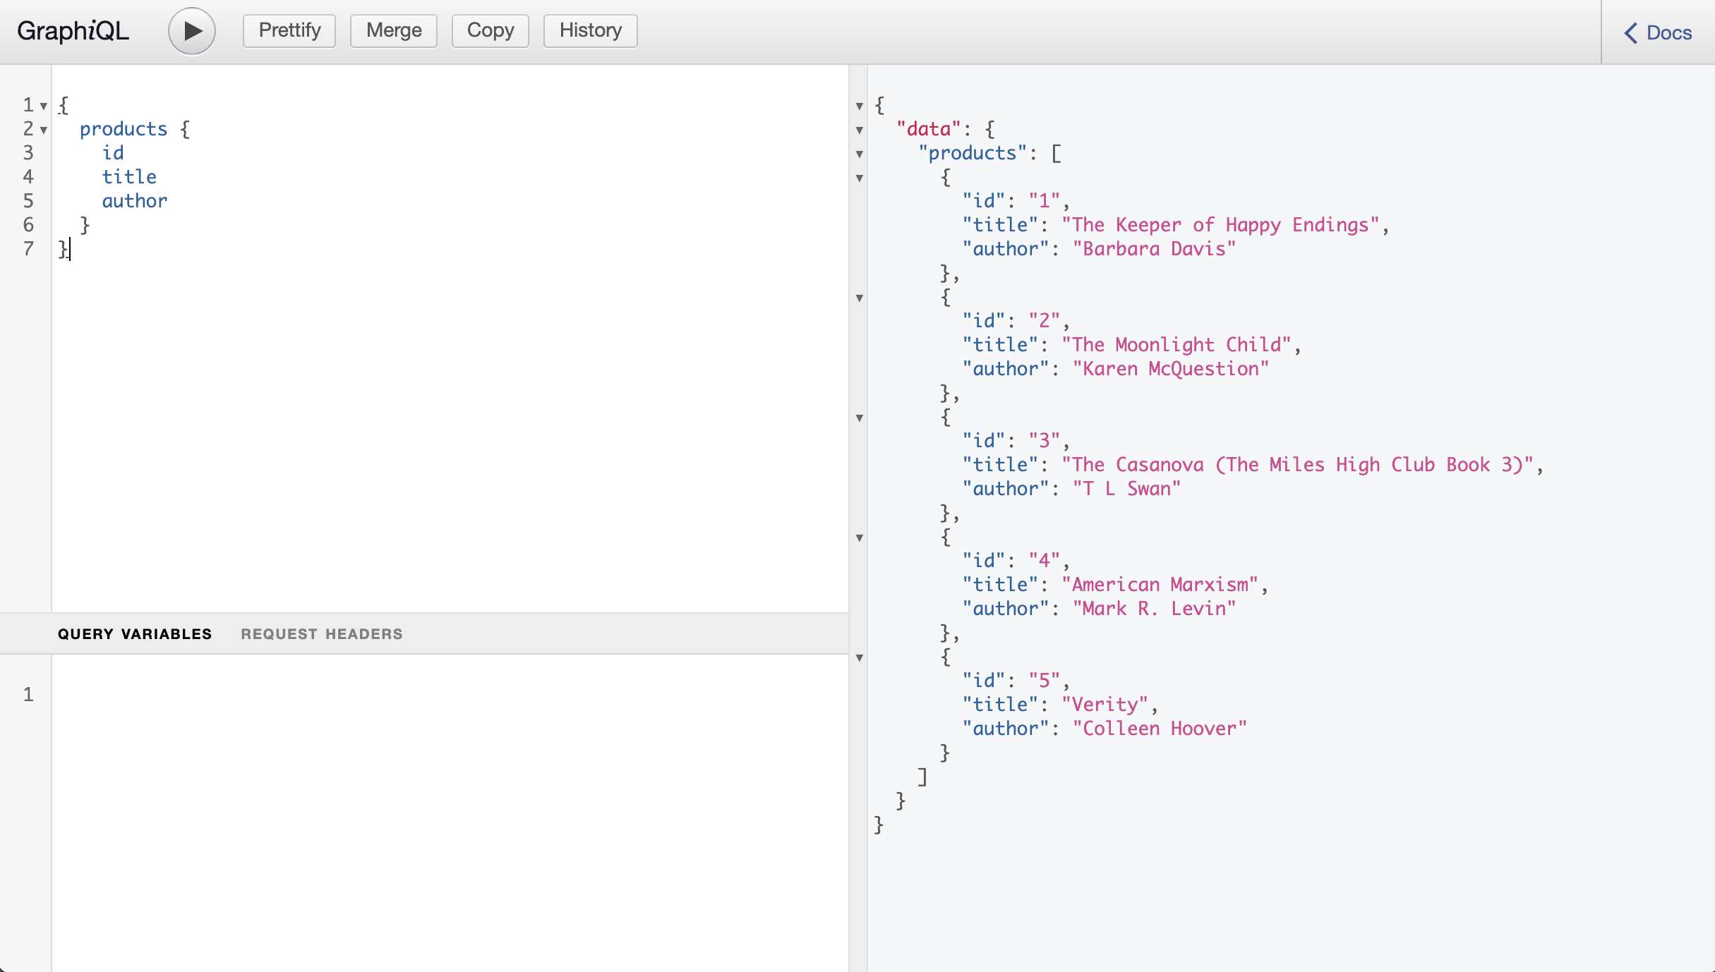
Task: Collapse line 1 using its fold arrow
Action: [x=44, y=106]
